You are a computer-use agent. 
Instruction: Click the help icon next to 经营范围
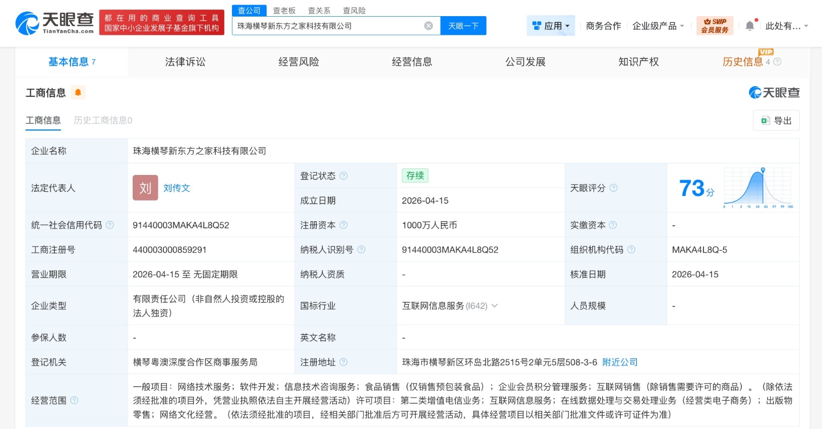pos(75,400)
